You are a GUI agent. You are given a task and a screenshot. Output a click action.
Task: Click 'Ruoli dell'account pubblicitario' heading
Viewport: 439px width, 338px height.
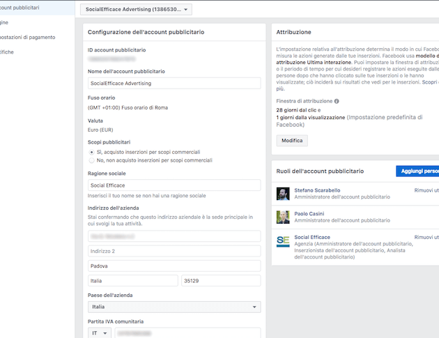coord(320,171)
